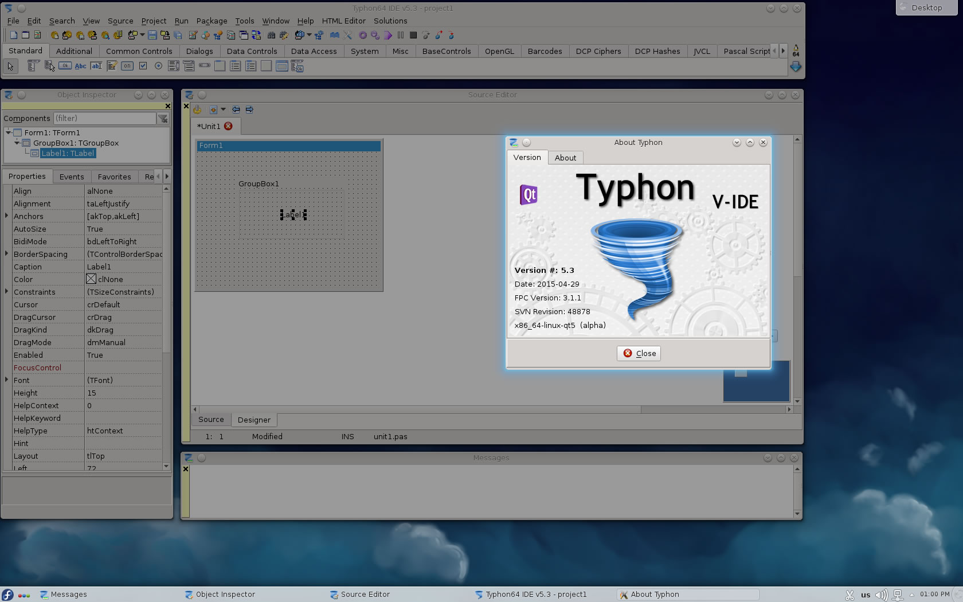
Task: Pick the TEdit component icon
Action: [x=96, y=66]
